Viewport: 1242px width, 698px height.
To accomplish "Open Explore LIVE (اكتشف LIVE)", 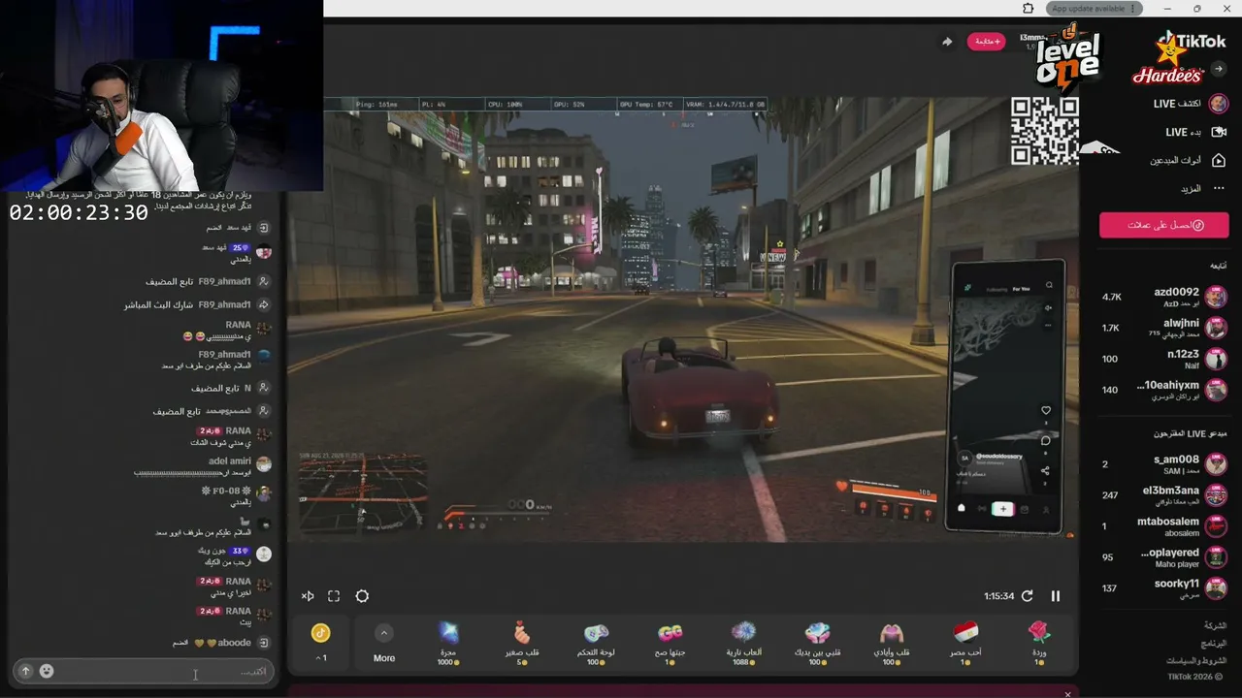I will [x=1189, y=104].
